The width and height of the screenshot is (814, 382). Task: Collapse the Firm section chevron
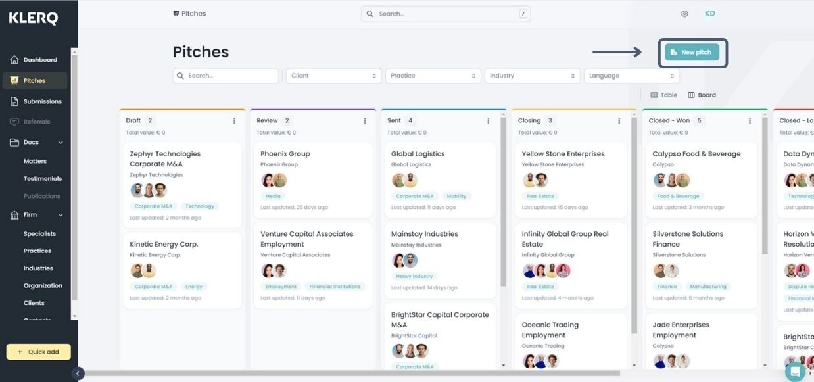coord(61,215)
